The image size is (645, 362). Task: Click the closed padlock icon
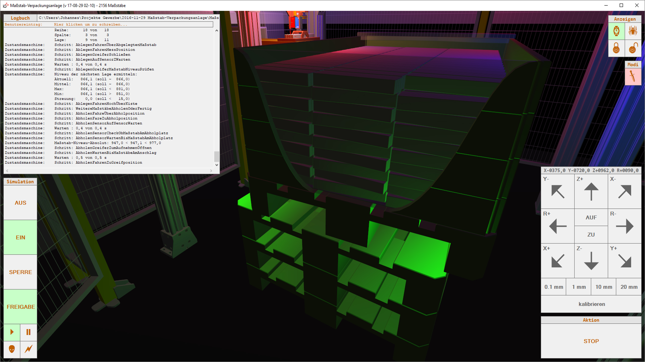pos(616,48)
